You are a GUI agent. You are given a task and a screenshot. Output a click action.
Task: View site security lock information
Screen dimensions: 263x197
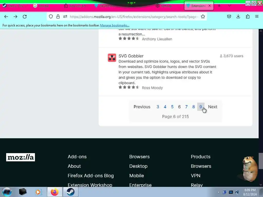[58, 16]
